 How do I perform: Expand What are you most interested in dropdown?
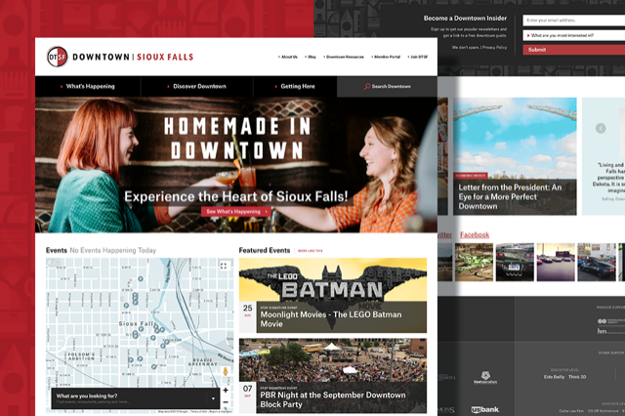tap(574, 35)
